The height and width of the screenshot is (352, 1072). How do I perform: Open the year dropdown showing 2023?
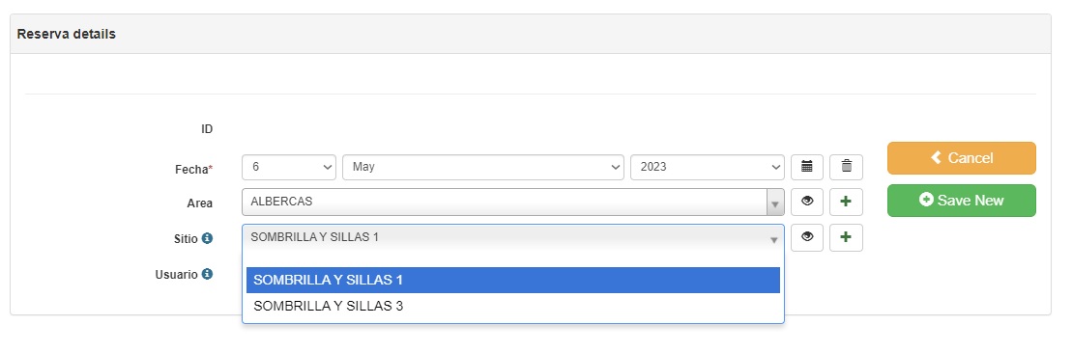707,167
